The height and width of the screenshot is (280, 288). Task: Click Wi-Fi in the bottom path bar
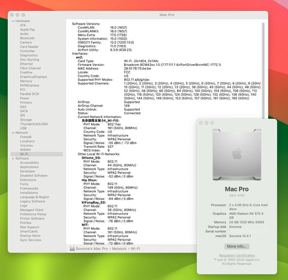pos(136,249)
